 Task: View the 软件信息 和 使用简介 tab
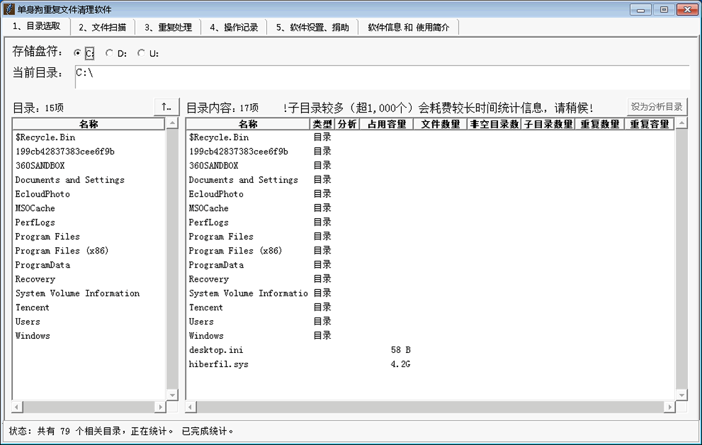(408, 27)
